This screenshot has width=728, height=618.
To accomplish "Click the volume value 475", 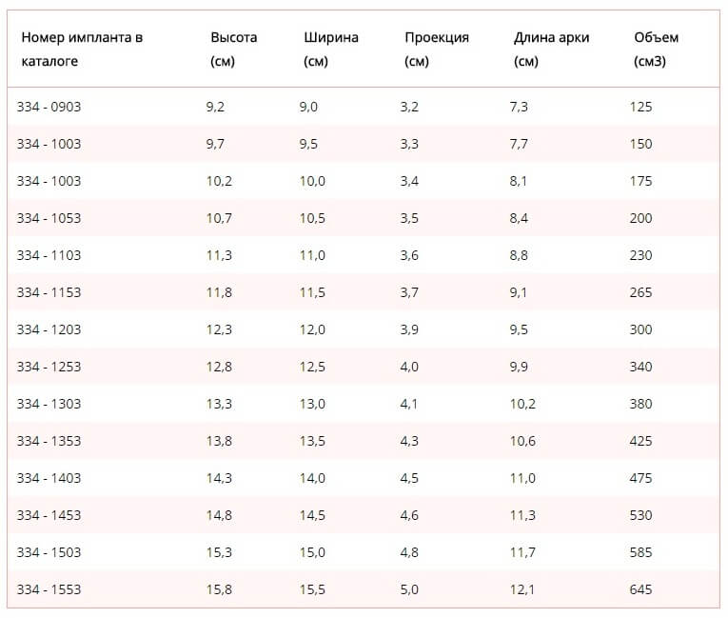I will pos(640,478).
